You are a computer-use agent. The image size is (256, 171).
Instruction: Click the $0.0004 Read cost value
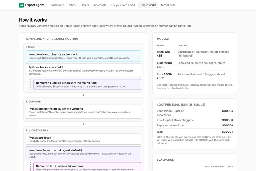tap(227, 111)
